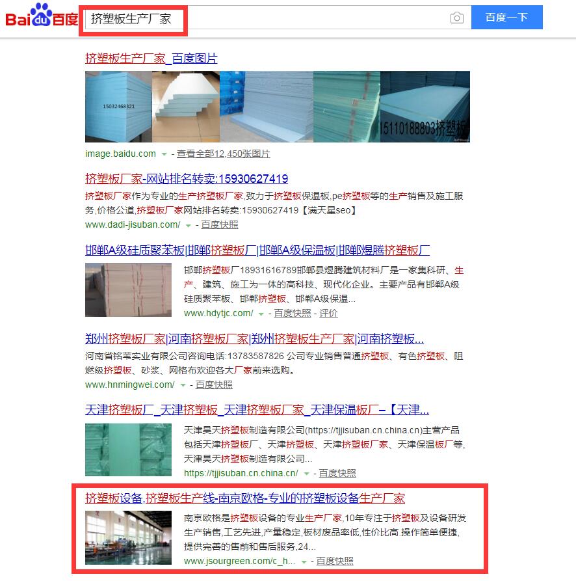Click the Baidu logo

tap(42, 16)
